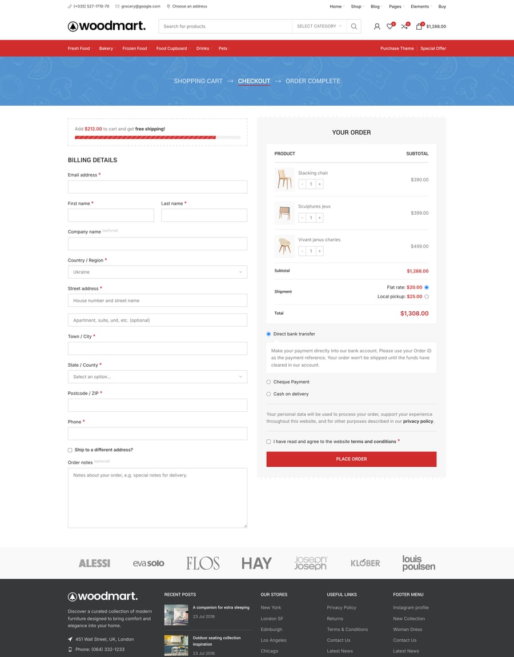
Task: Click the Buy link in top bar
Action: [x=442, y=7]
